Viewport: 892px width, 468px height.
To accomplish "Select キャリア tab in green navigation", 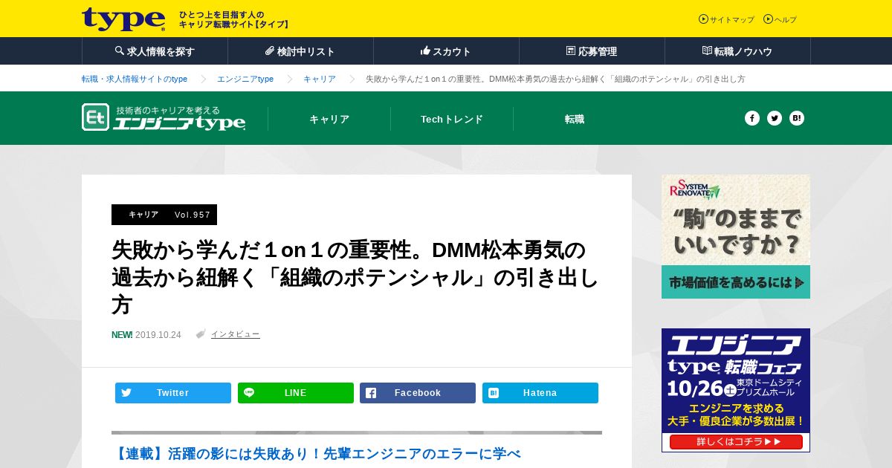I will pos(329,119).
